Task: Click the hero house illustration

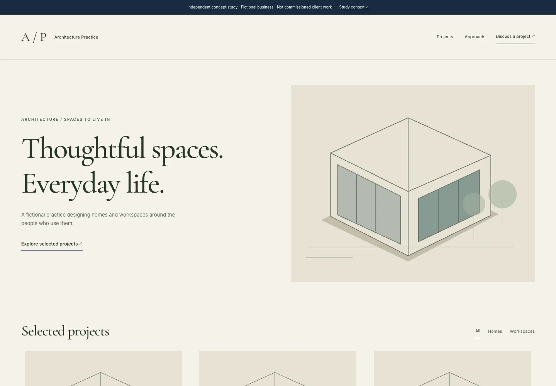Action: pyautogui.click(x=413, y=183)
